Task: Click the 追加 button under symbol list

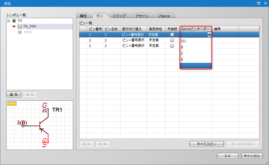Action: point(14,94)
